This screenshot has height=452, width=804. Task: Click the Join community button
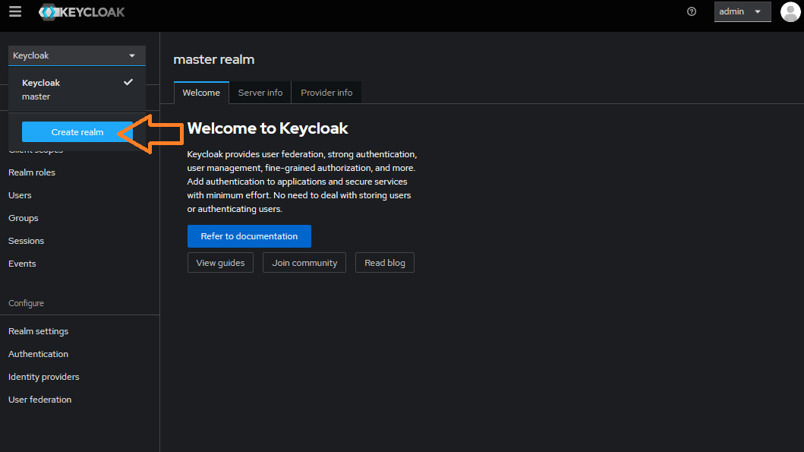pyautogui.click(x=304, y=263)
